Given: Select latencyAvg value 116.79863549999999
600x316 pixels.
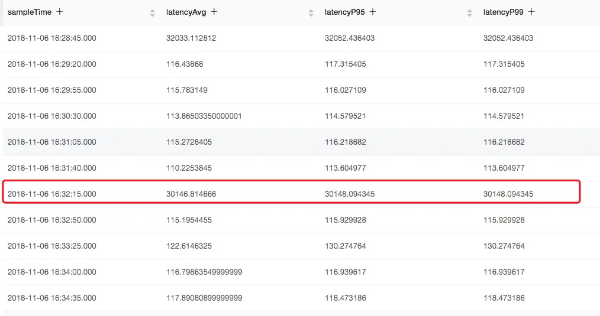Looking at the screenshot, I should click(x=204, y=272).
